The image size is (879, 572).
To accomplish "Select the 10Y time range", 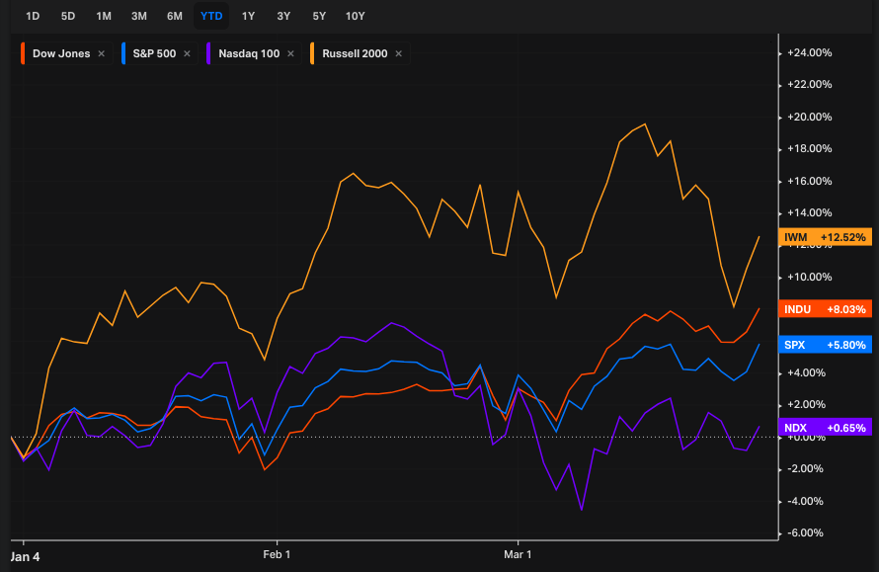I will point(355,16).
